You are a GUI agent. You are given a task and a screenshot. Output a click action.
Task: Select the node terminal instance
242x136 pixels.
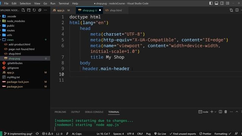tap(203, 112)
